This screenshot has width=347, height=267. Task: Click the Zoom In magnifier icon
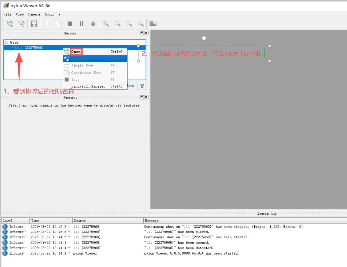pos(105,23)
